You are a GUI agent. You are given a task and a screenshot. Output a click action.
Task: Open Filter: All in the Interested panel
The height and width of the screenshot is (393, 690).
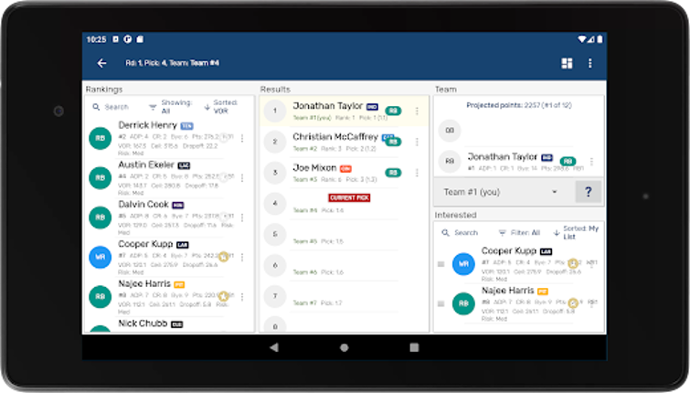coord(519,233)
